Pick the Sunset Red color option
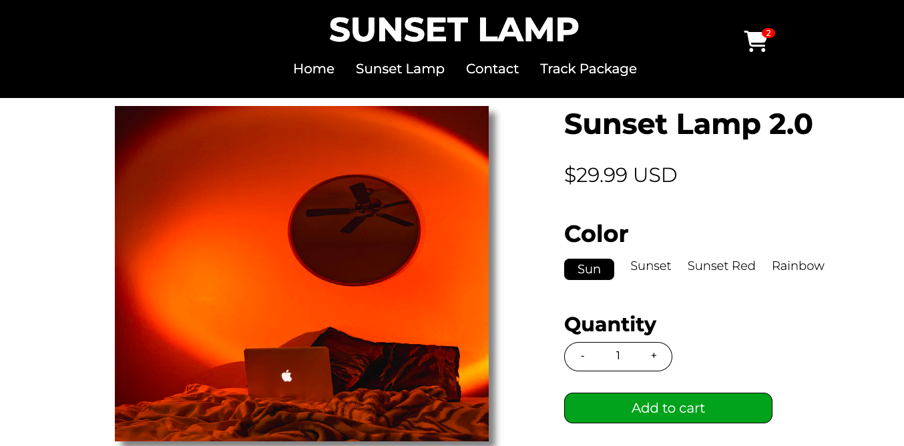The image size is (904, 446). [722, 266]
